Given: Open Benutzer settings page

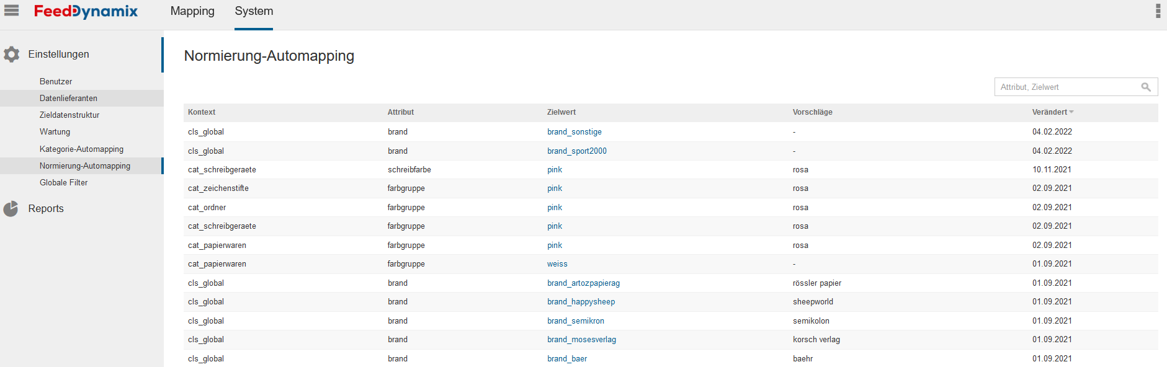Looking at the screenshot, I should 56,82.
